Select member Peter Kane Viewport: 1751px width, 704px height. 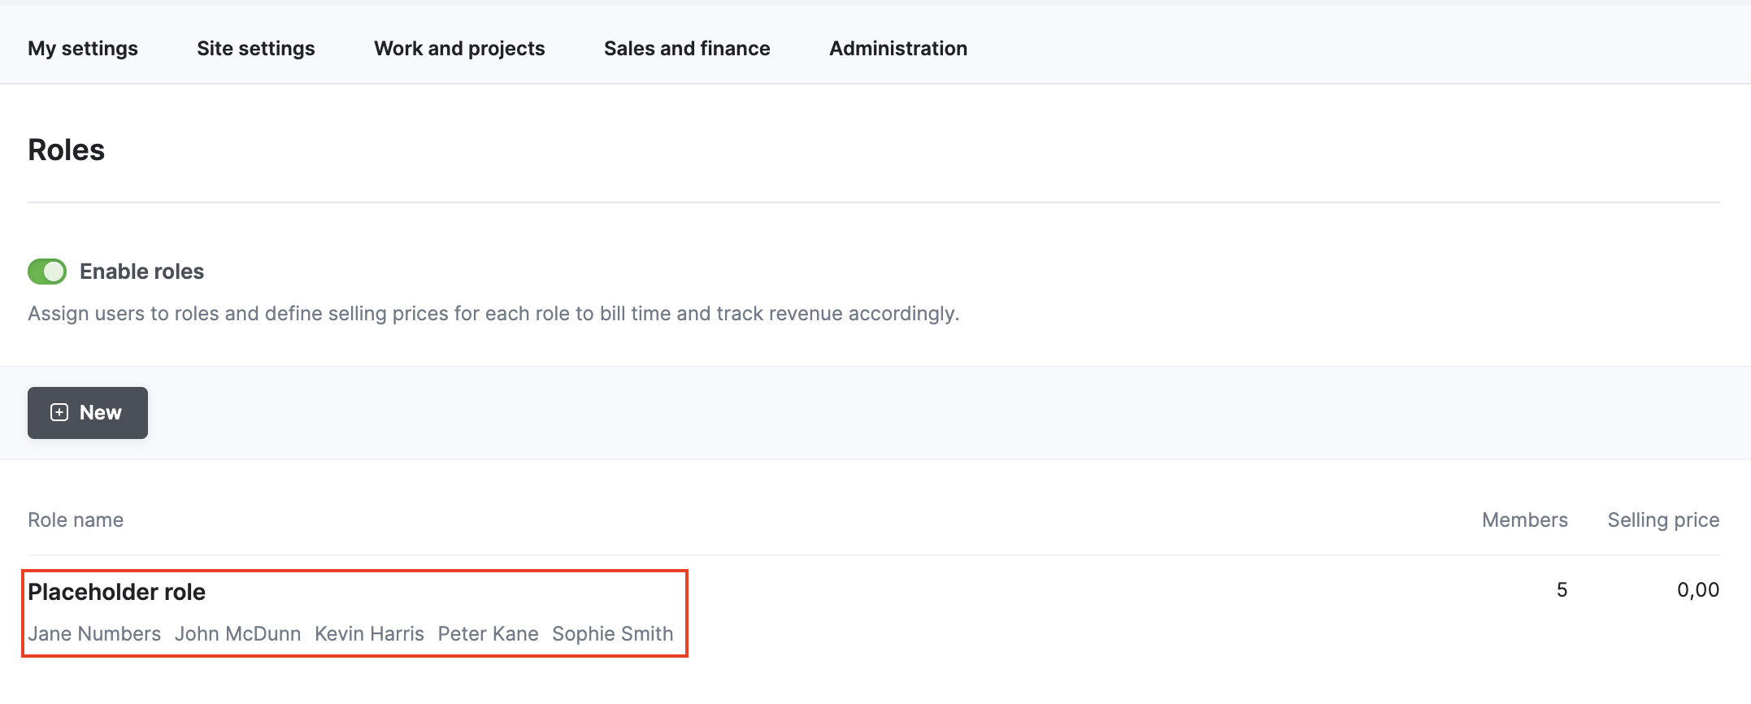click(488, 634)
